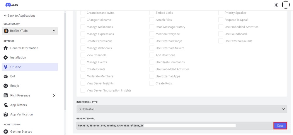
Task: Check the Use Slash Commands permission
Action: (x=152, y=62)
